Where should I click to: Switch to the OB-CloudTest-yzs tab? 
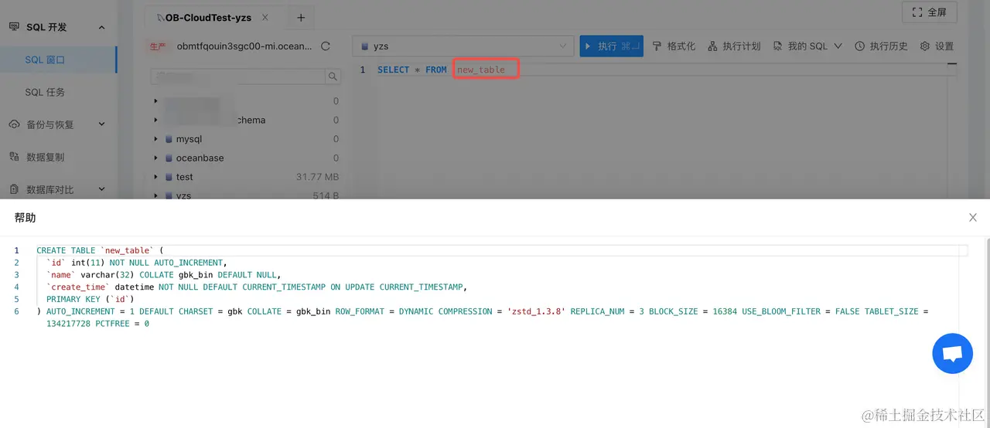pyautogui.click(x=208, y=18)
